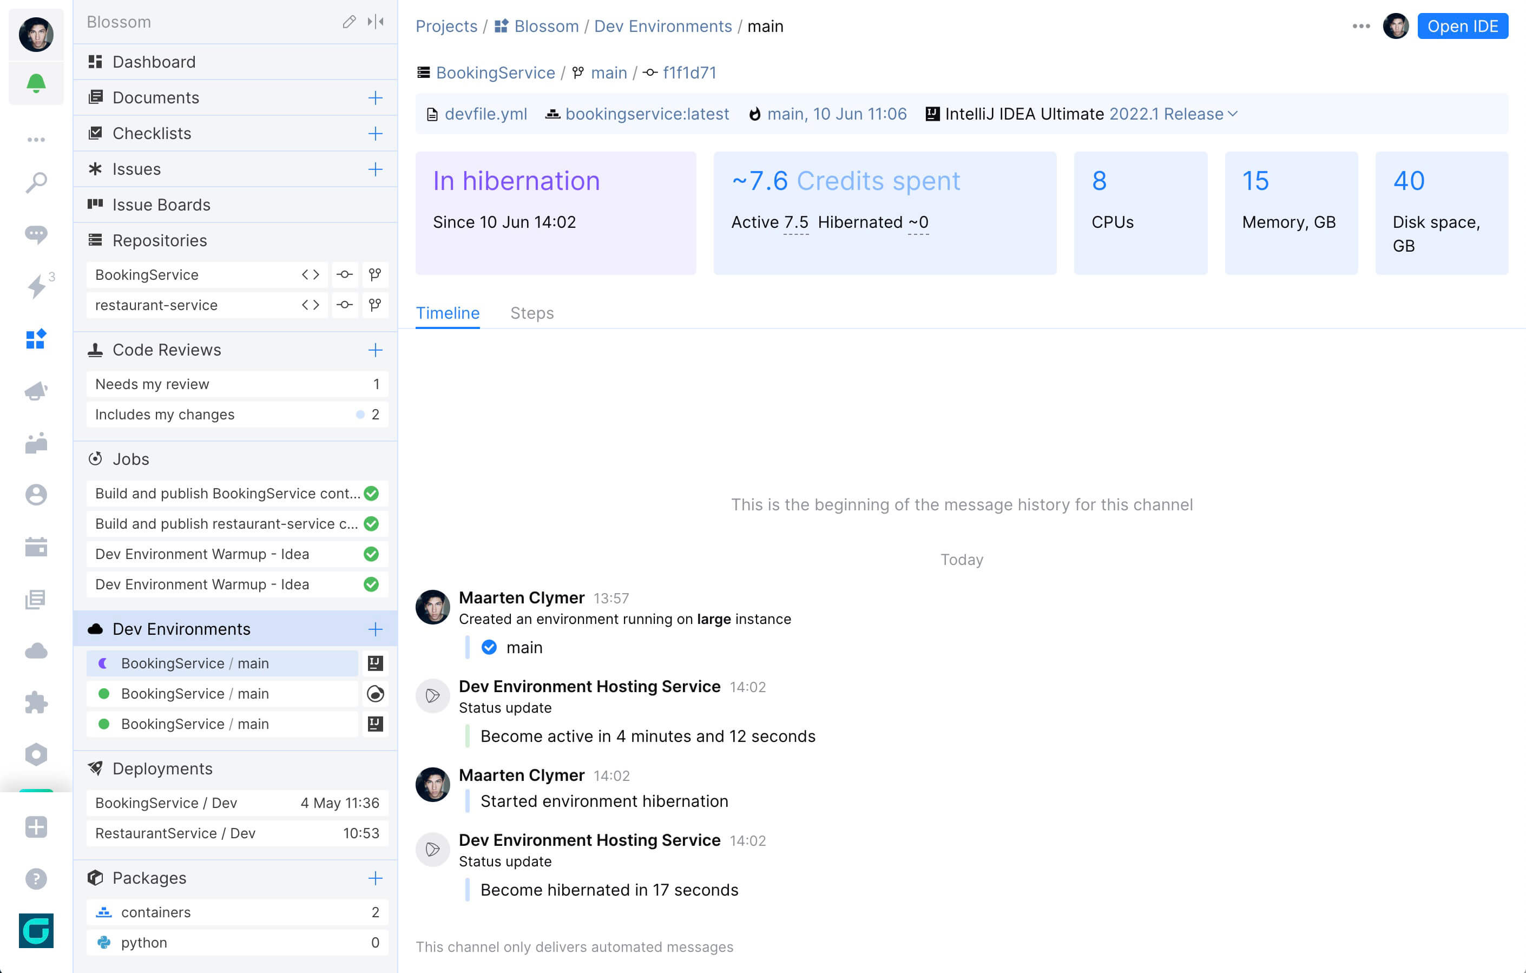Switch to the Steps tab
The width and height of the screenshot is (1526, 973).
tap(532, 312)
